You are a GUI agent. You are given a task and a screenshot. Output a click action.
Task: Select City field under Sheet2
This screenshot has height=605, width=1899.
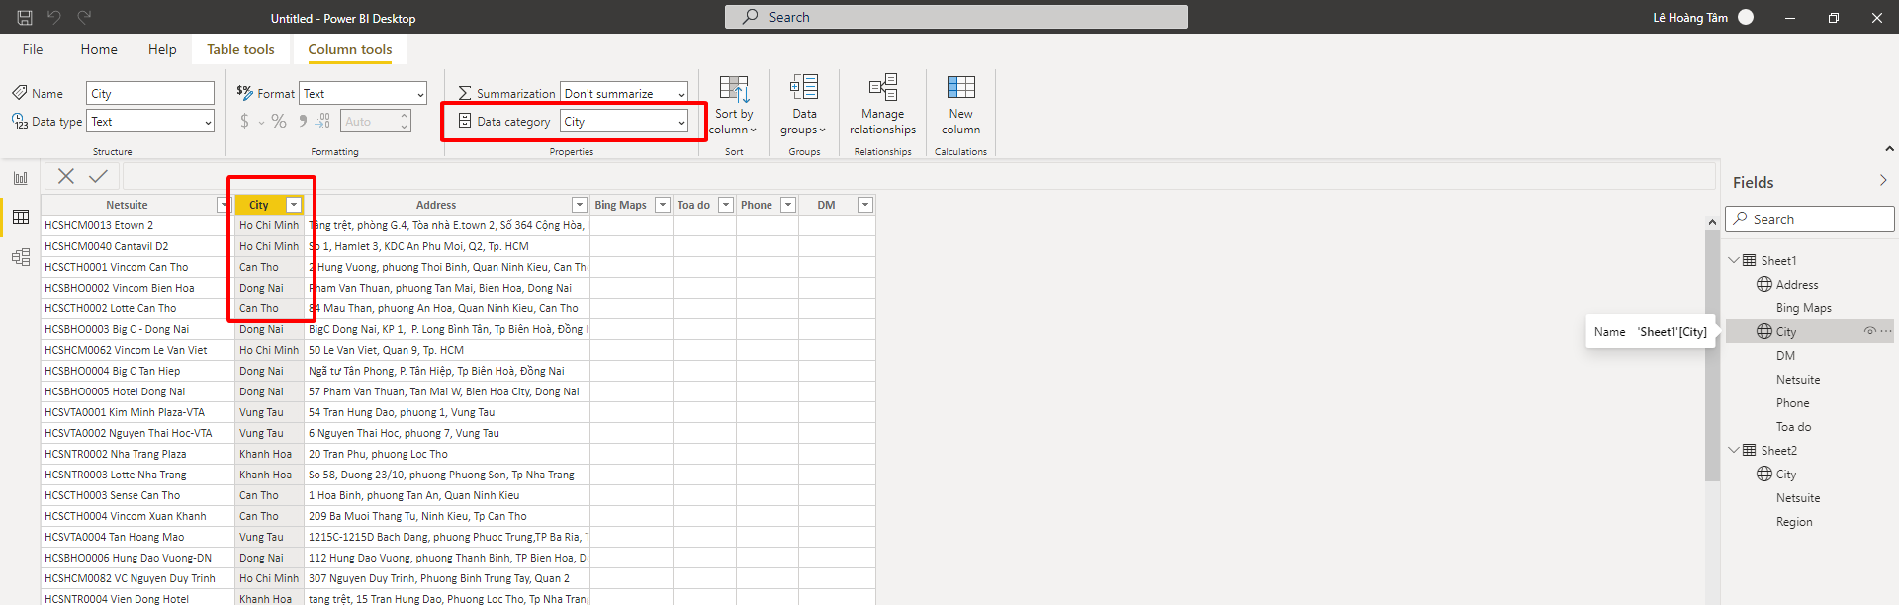(1786, 474)
